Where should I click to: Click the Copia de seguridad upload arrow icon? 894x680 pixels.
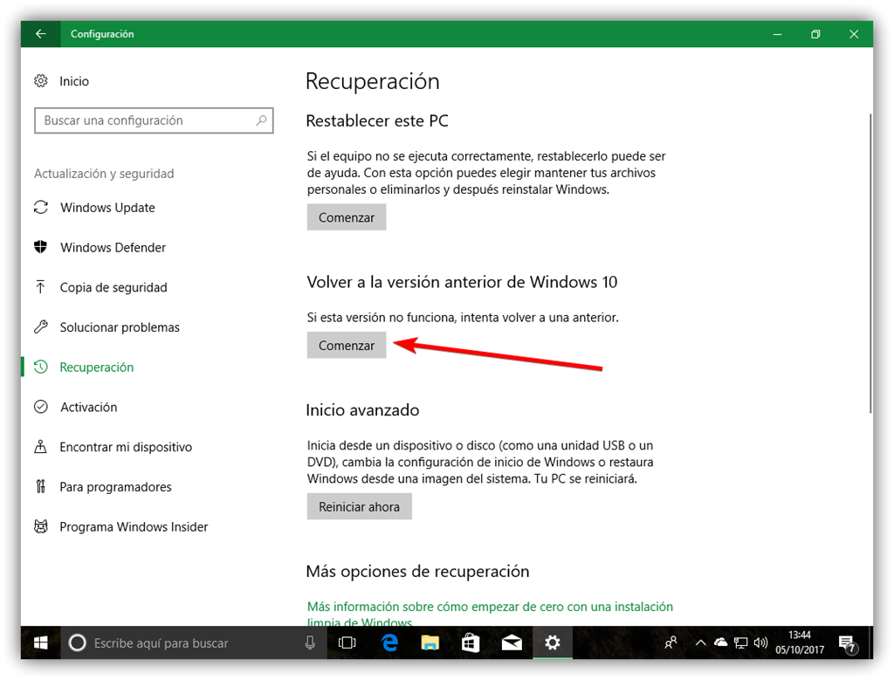[40, 286]
